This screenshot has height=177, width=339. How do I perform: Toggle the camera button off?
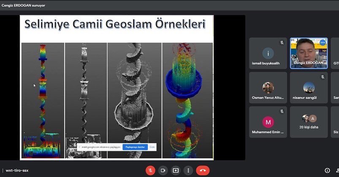pos(163,171)
